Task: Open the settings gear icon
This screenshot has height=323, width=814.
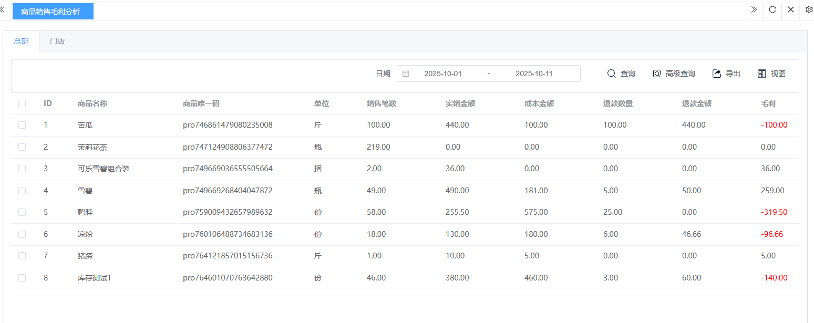Action: tap(809, 9)
